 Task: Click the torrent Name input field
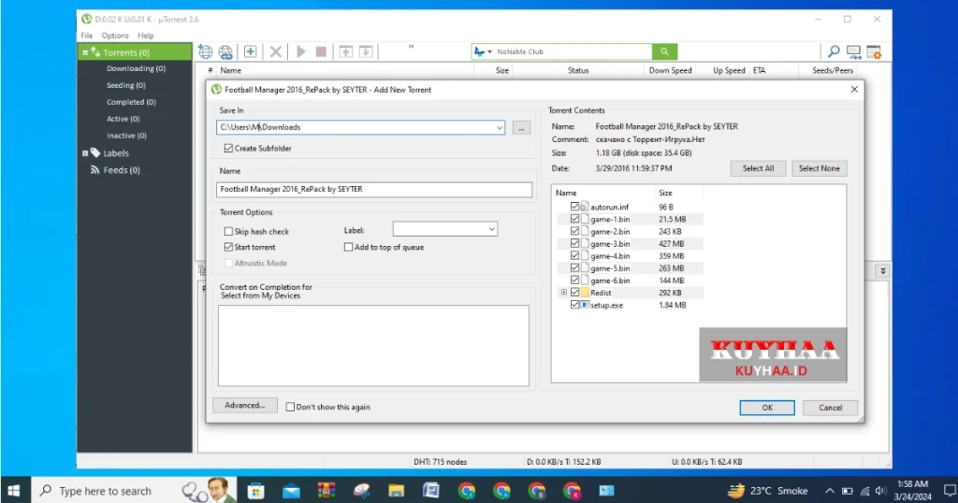pyautogui.click(x=374, y=189)
